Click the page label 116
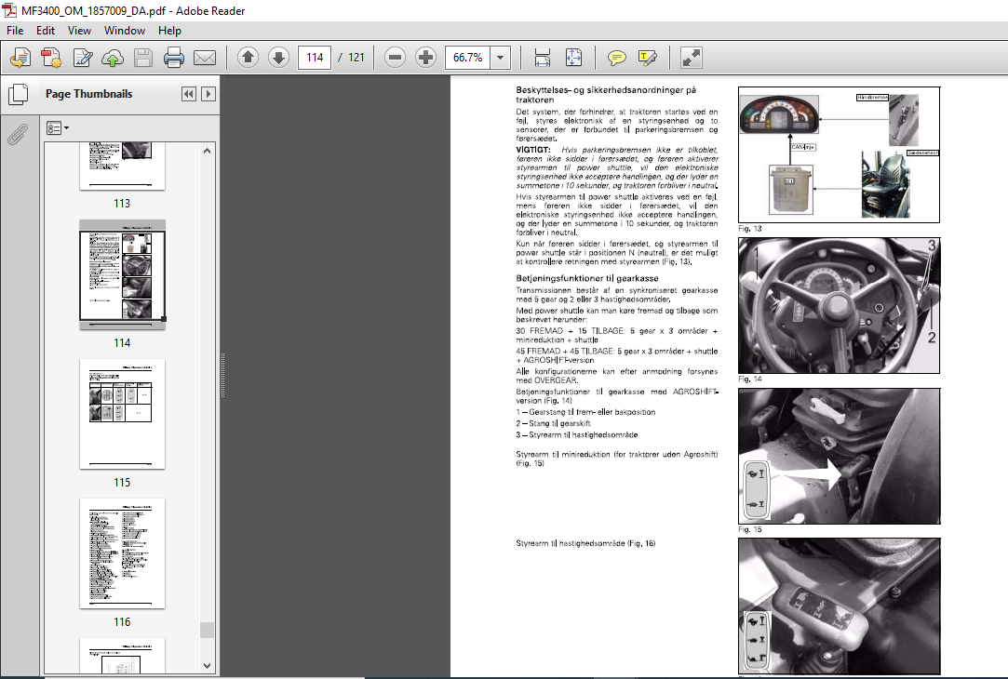 122,622
